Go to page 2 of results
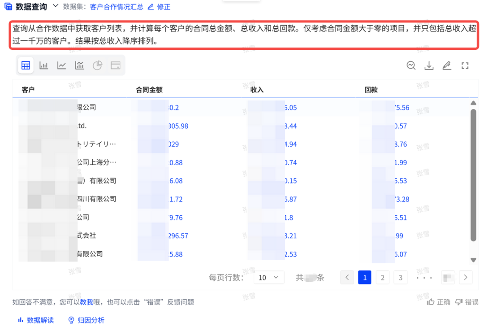The image size is (484, 327). coord(382,278)
